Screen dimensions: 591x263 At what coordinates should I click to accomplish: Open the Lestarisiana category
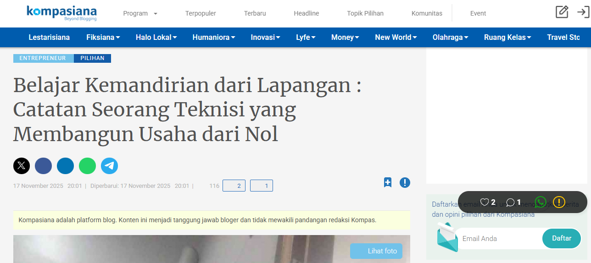point(49,38)
